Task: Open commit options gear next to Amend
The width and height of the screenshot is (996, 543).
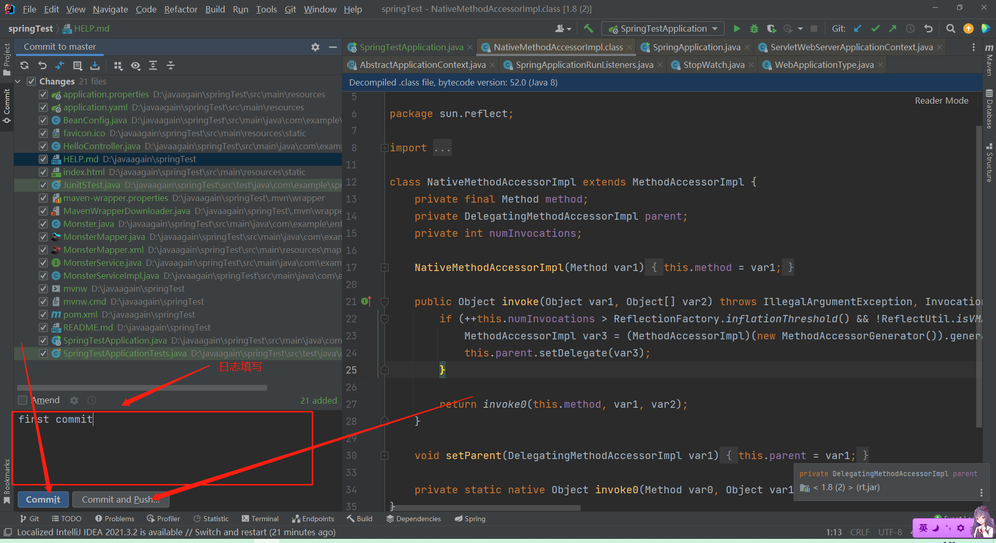Action: click(x=74, y=401)
